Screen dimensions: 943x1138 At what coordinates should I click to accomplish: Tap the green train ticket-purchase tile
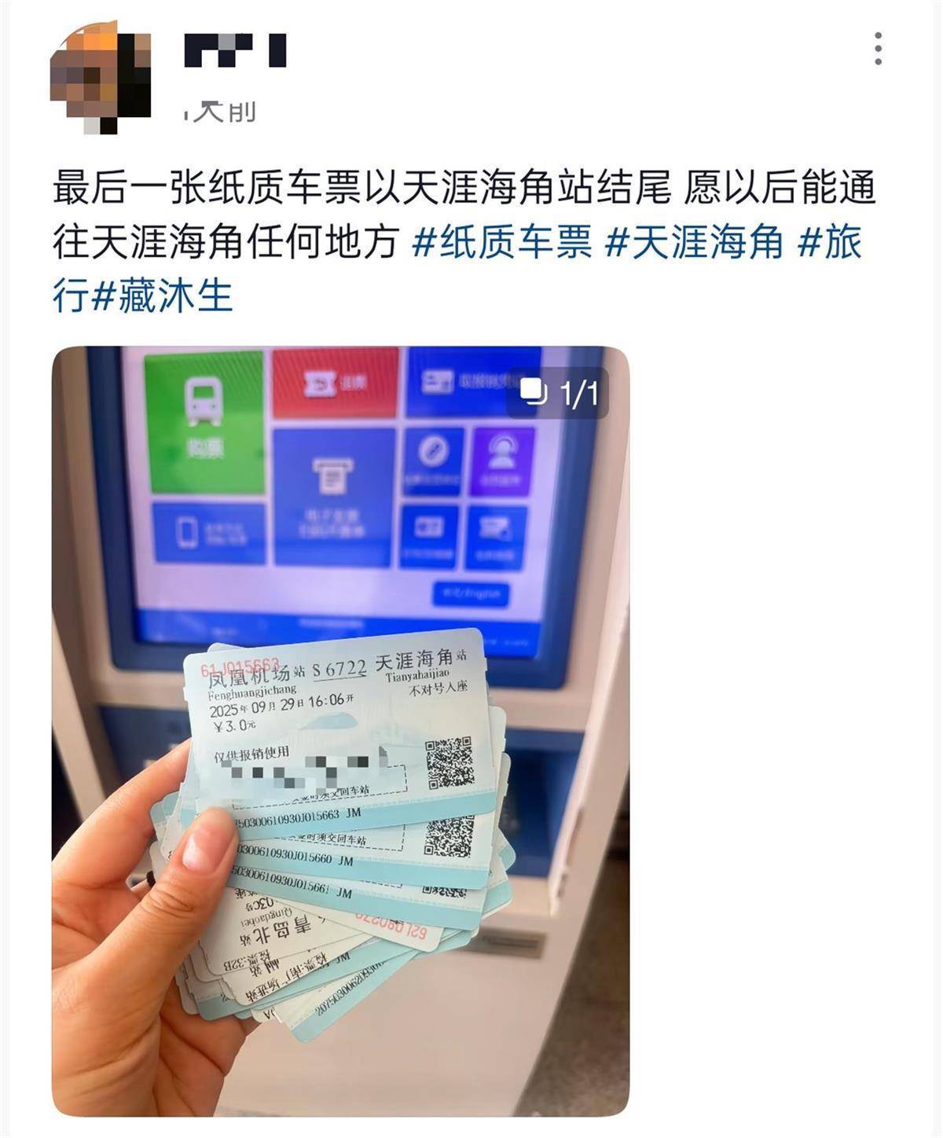coord(204,423)
